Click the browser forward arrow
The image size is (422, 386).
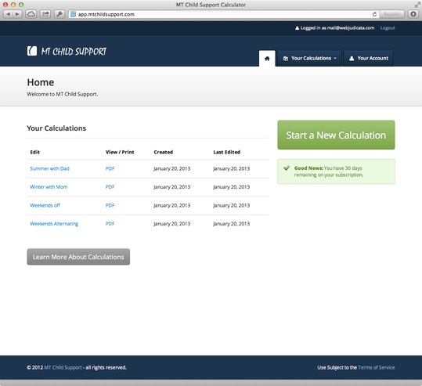coord(17,14)
